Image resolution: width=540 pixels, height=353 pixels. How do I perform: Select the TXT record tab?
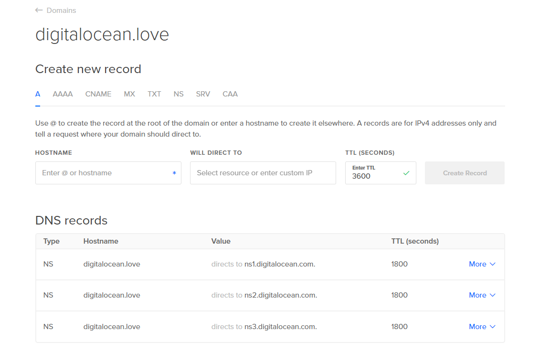pyautogui.click(x=154, y=94)
